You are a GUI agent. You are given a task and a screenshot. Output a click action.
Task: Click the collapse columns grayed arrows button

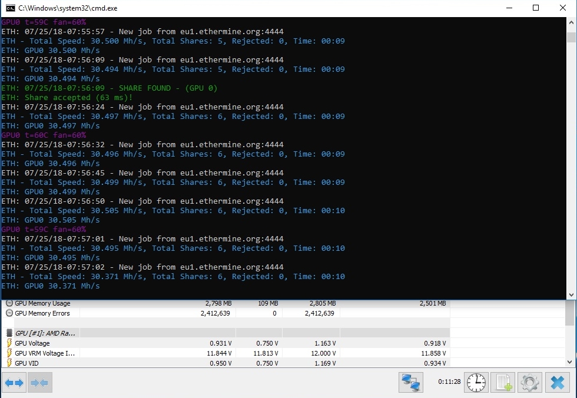click(x=39, y=383)
